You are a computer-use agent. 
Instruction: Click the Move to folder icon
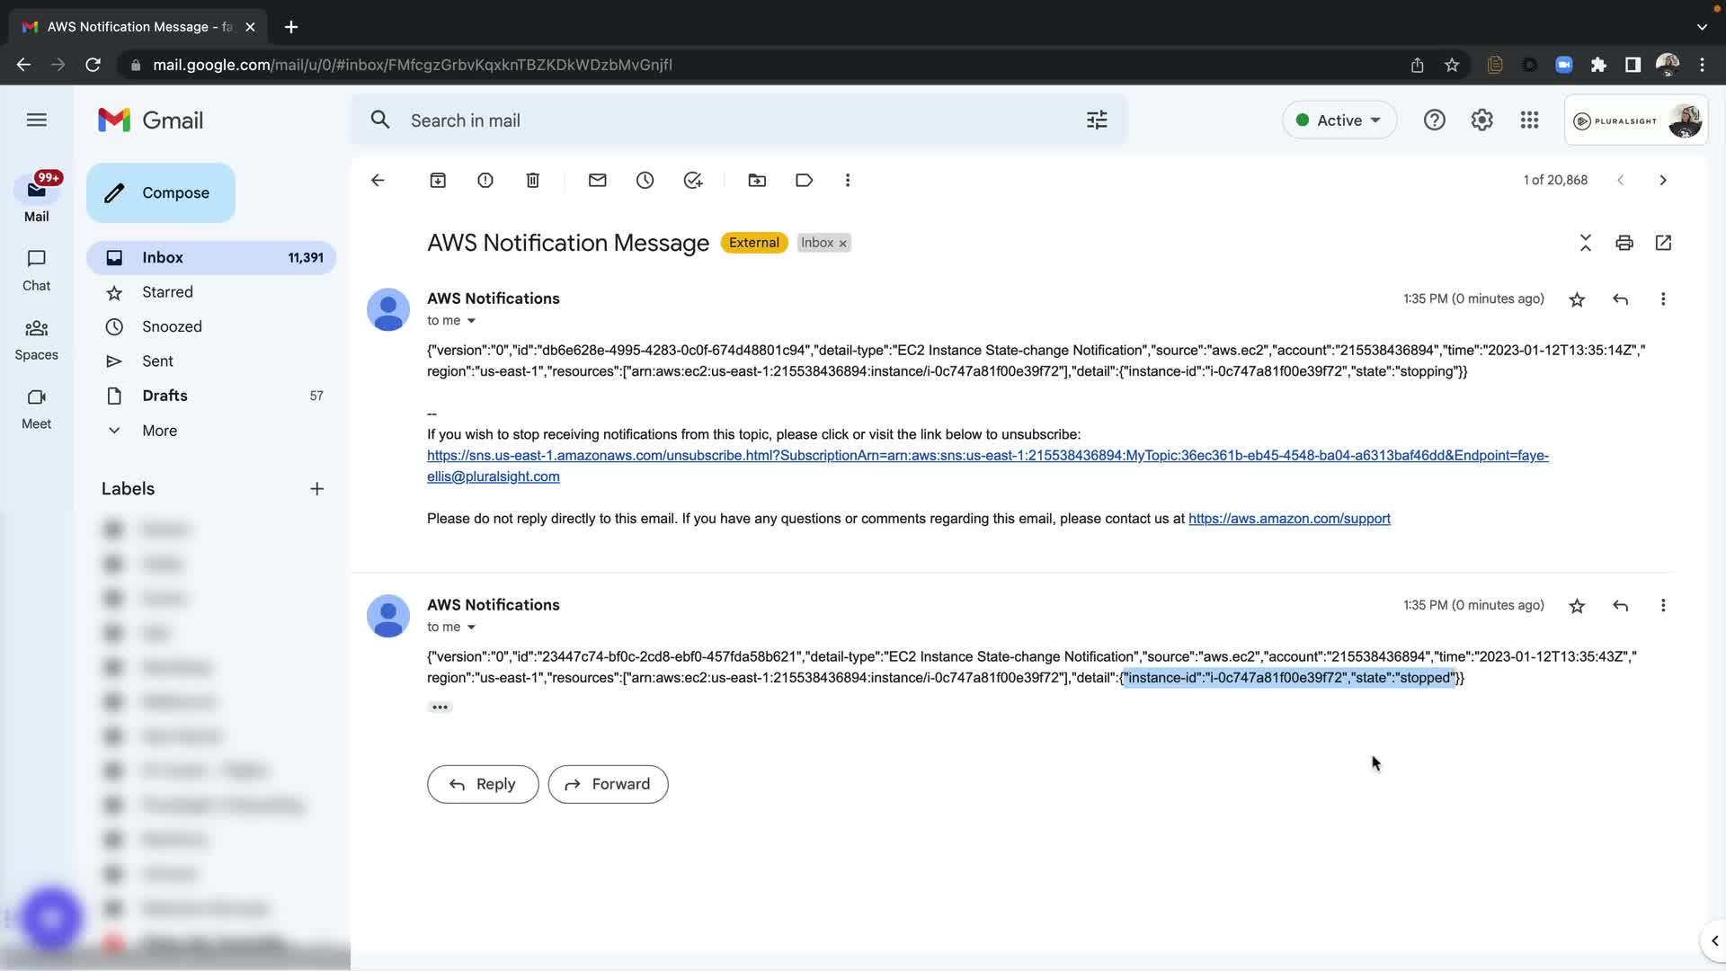pyautogui.click(x=757, y=181)
